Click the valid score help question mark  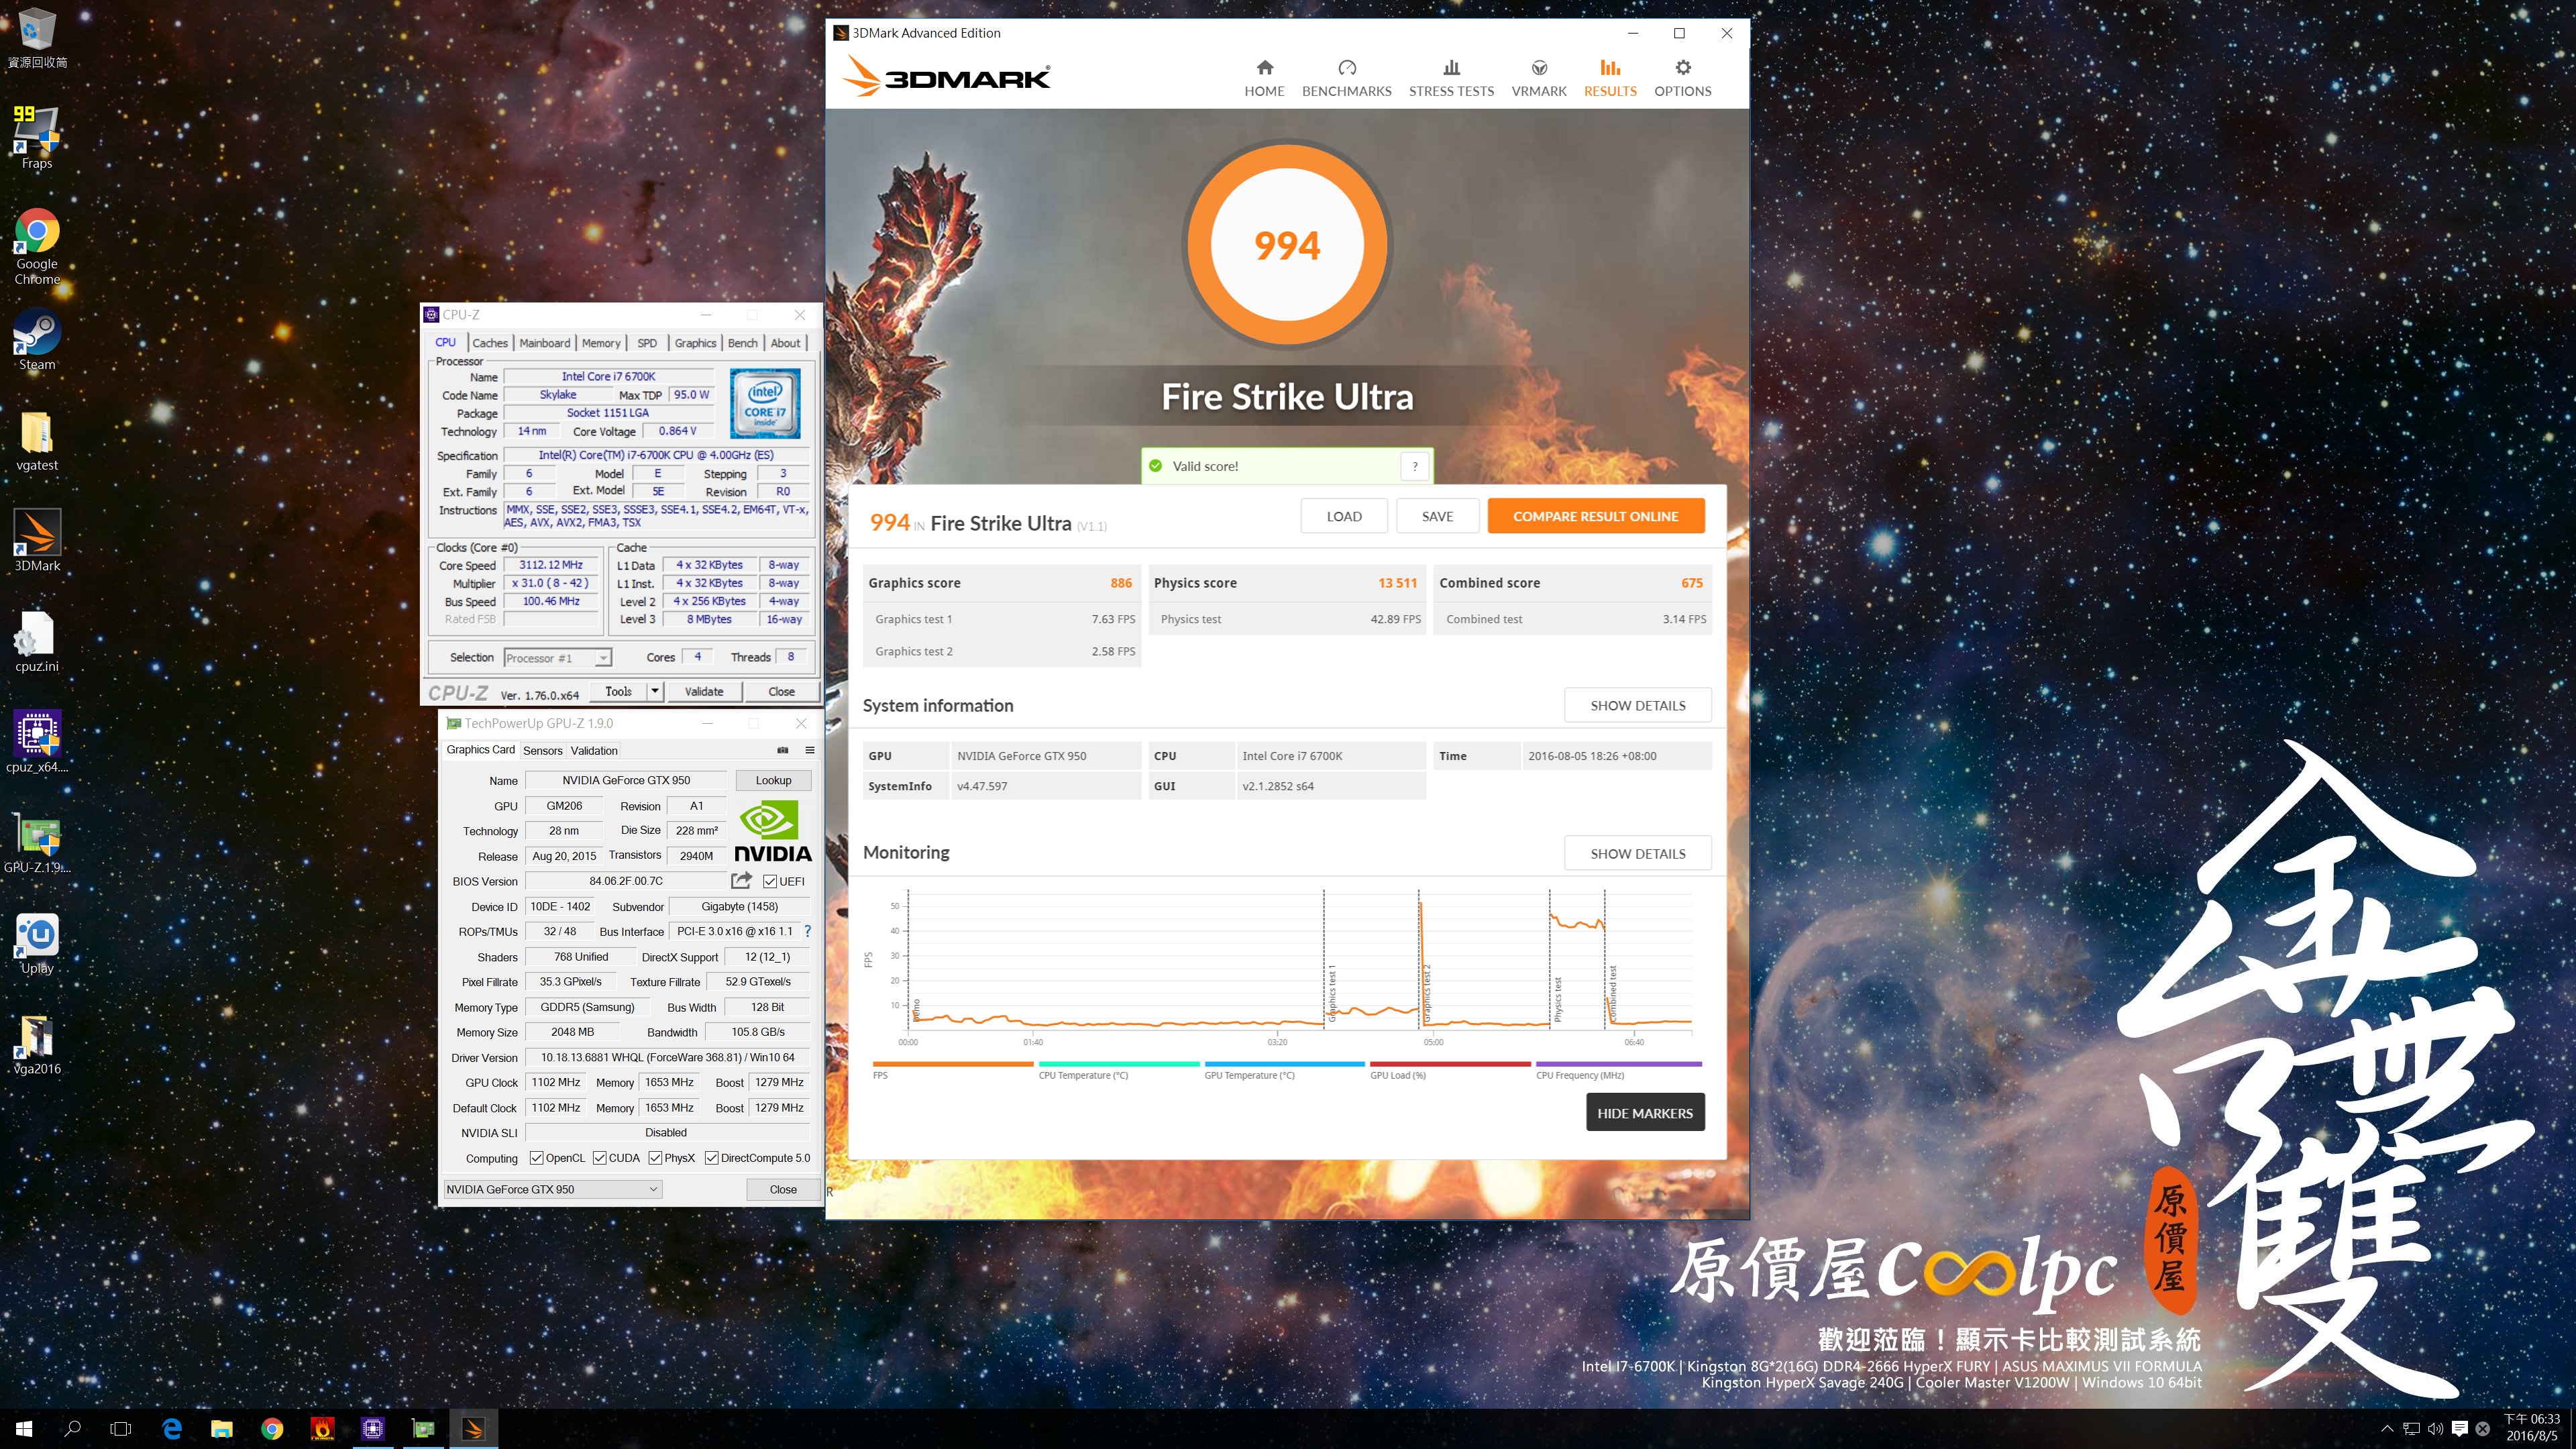tap(1414, 466)
